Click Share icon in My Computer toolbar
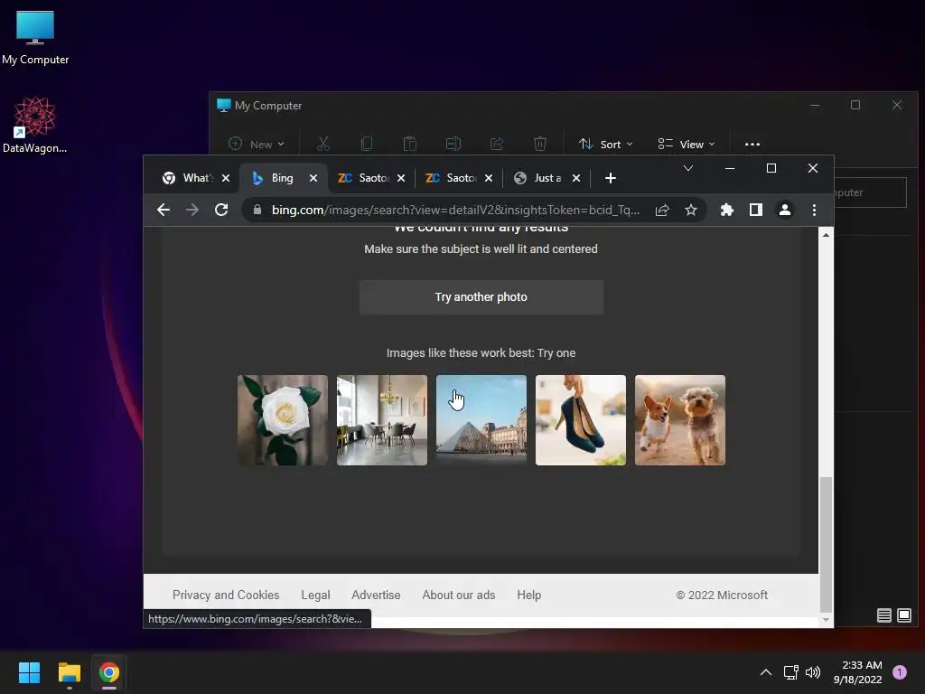 497,144
